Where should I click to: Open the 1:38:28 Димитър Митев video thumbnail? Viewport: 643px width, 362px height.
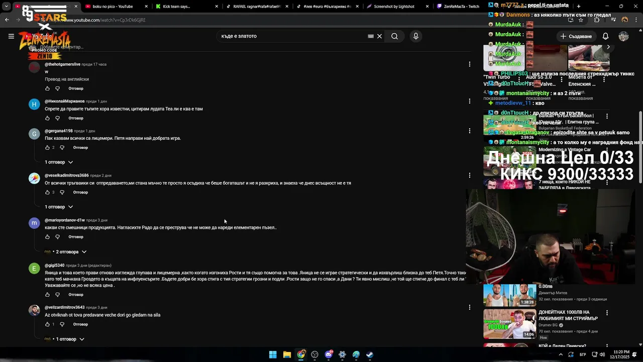(x=509, y=295)
